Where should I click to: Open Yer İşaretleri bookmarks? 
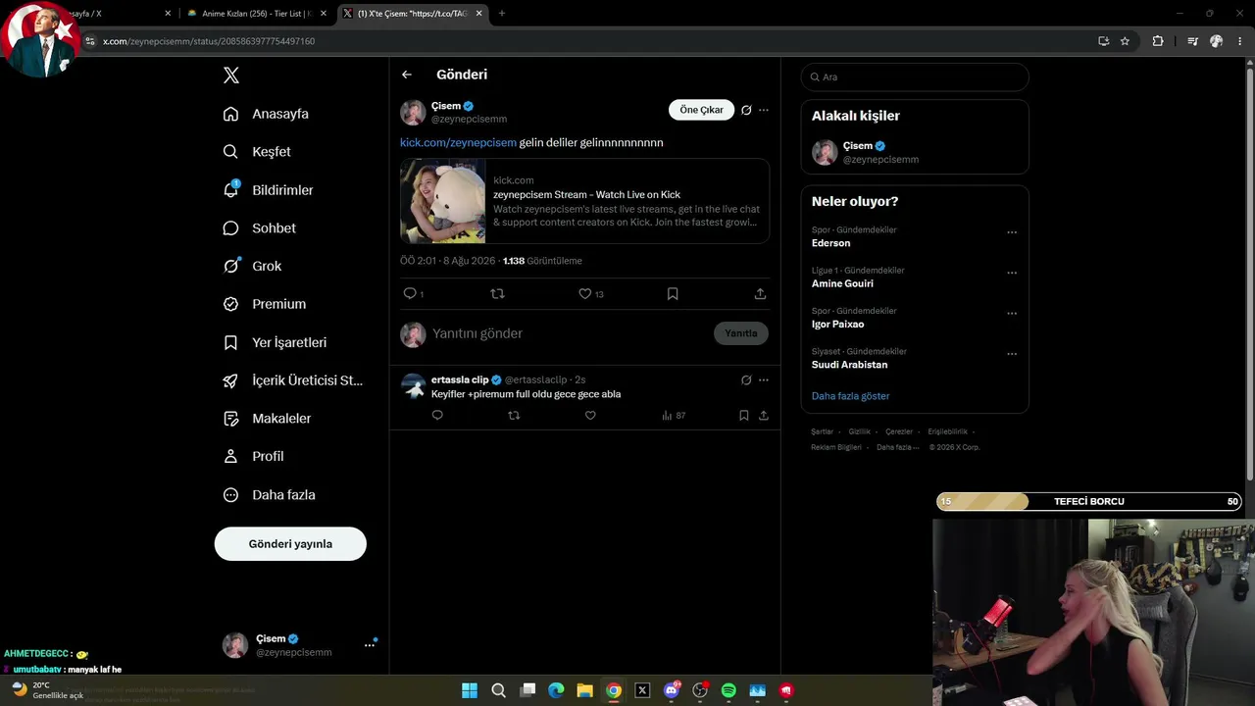pyautogui.click(x=275, y=342)
